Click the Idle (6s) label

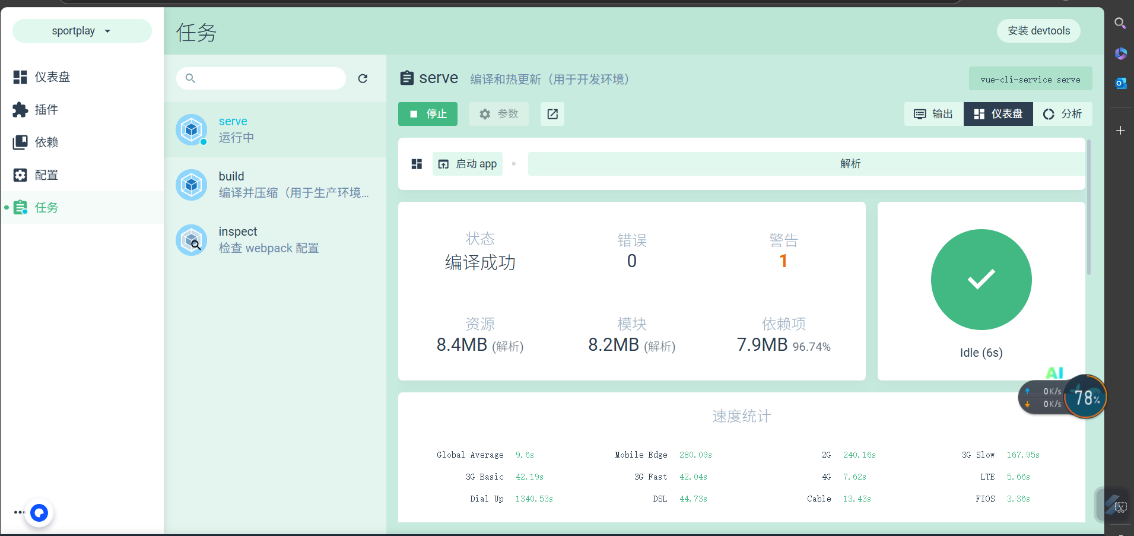pos(981,353)
